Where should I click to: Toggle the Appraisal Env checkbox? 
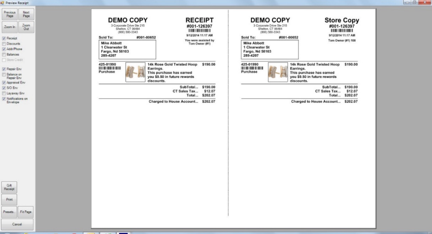(x=4, y=82)
